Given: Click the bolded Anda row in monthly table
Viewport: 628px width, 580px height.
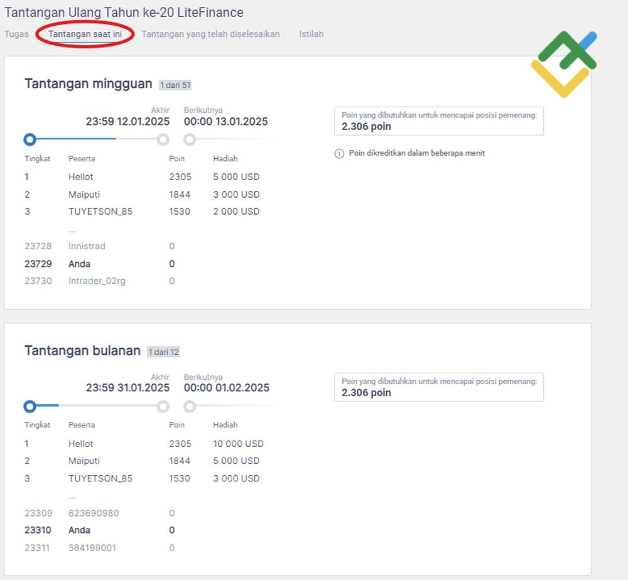Looking at the screenshot, I should point(79,530).
